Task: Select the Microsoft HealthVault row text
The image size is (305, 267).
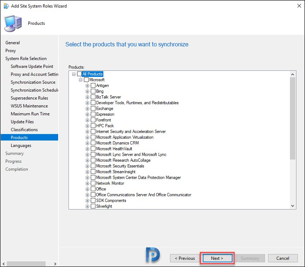Action: (114, 149)
